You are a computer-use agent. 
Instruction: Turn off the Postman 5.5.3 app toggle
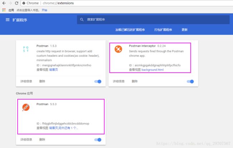tap(98, 140)
